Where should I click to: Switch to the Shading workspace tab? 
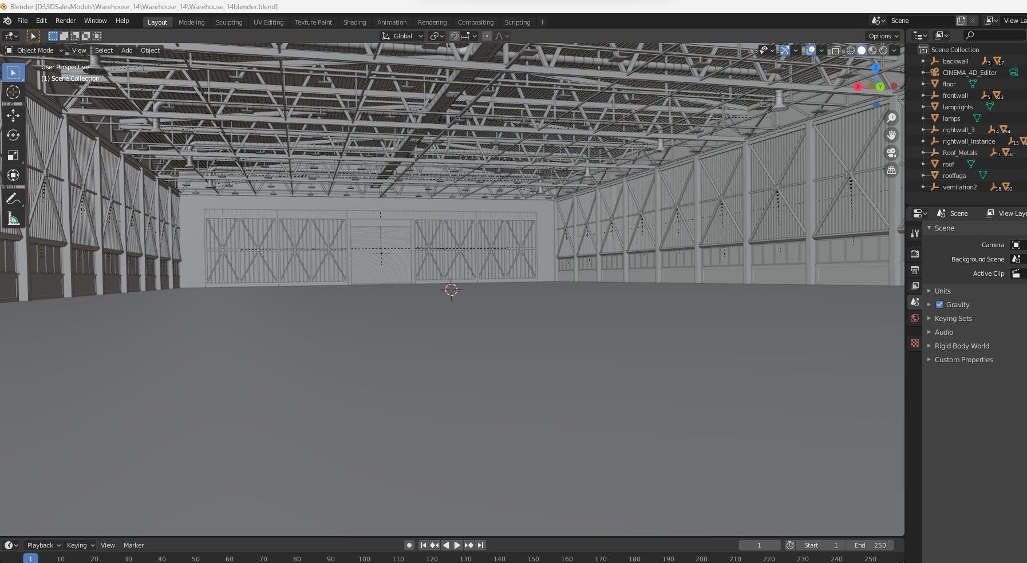click(x=354, y=22)
